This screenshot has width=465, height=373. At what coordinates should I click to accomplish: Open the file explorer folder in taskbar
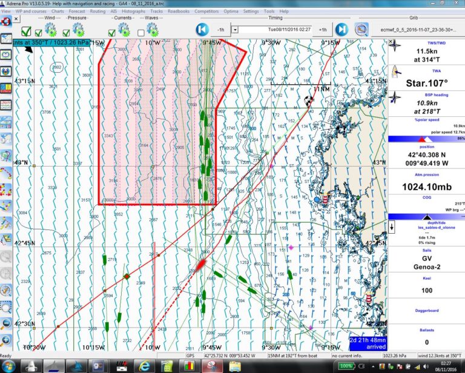click(x=234, y=366)
